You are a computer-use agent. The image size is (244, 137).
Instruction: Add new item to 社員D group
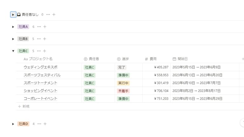click(45, 124)
